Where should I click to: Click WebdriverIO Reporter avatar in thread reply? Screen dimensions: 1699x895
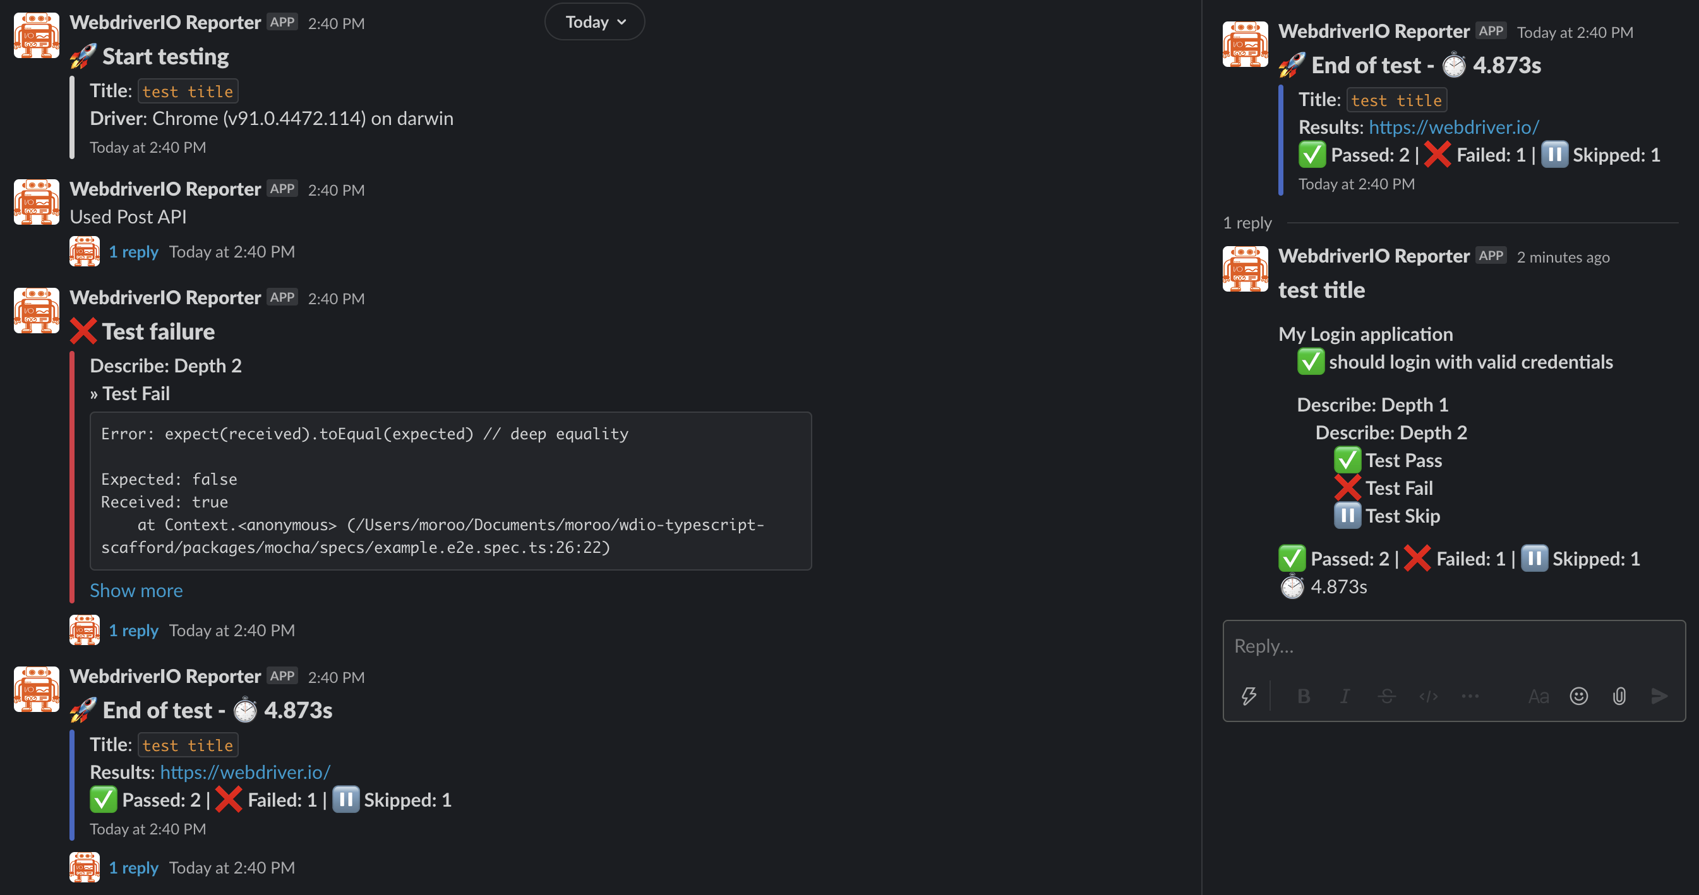(x=1245, y=269)
